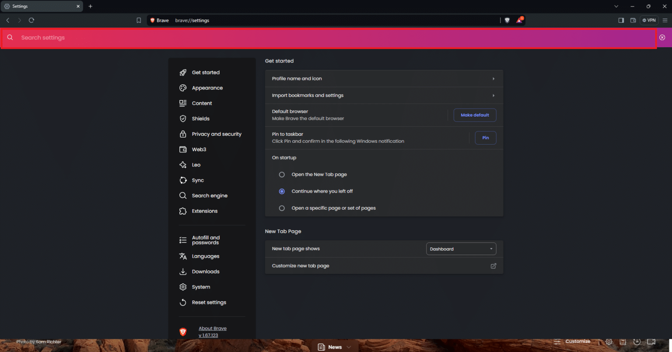Expand 'Profile name and icon' settings
Viewport: 672px width, 352px height.
pos(384,78)
